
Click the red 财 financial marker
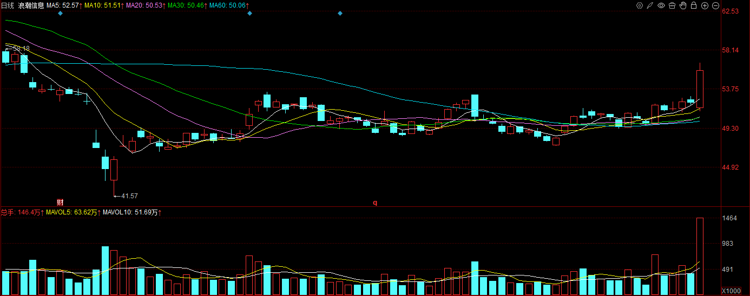tap(60, 202)
